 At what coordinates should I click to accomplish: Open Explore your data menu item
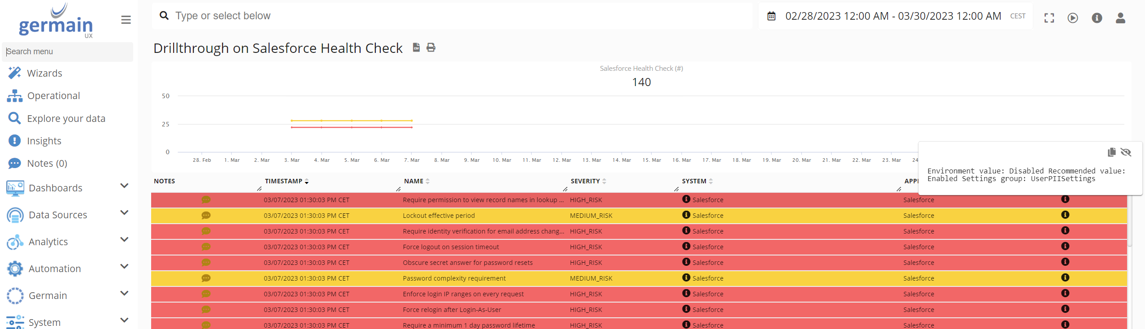[x=66, y=118]
